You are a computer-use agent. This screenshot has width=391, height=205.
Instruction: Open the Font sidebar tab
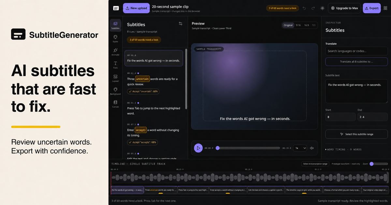coord(115,65)
